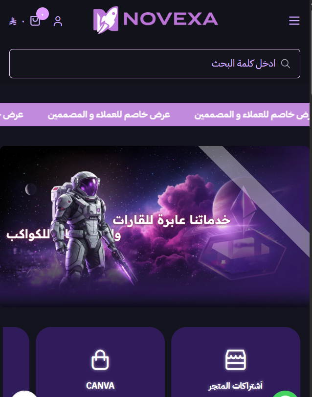Click the cart total amount beside the riyal symbol
Viewport: 312px width, 397px height.
23,22
